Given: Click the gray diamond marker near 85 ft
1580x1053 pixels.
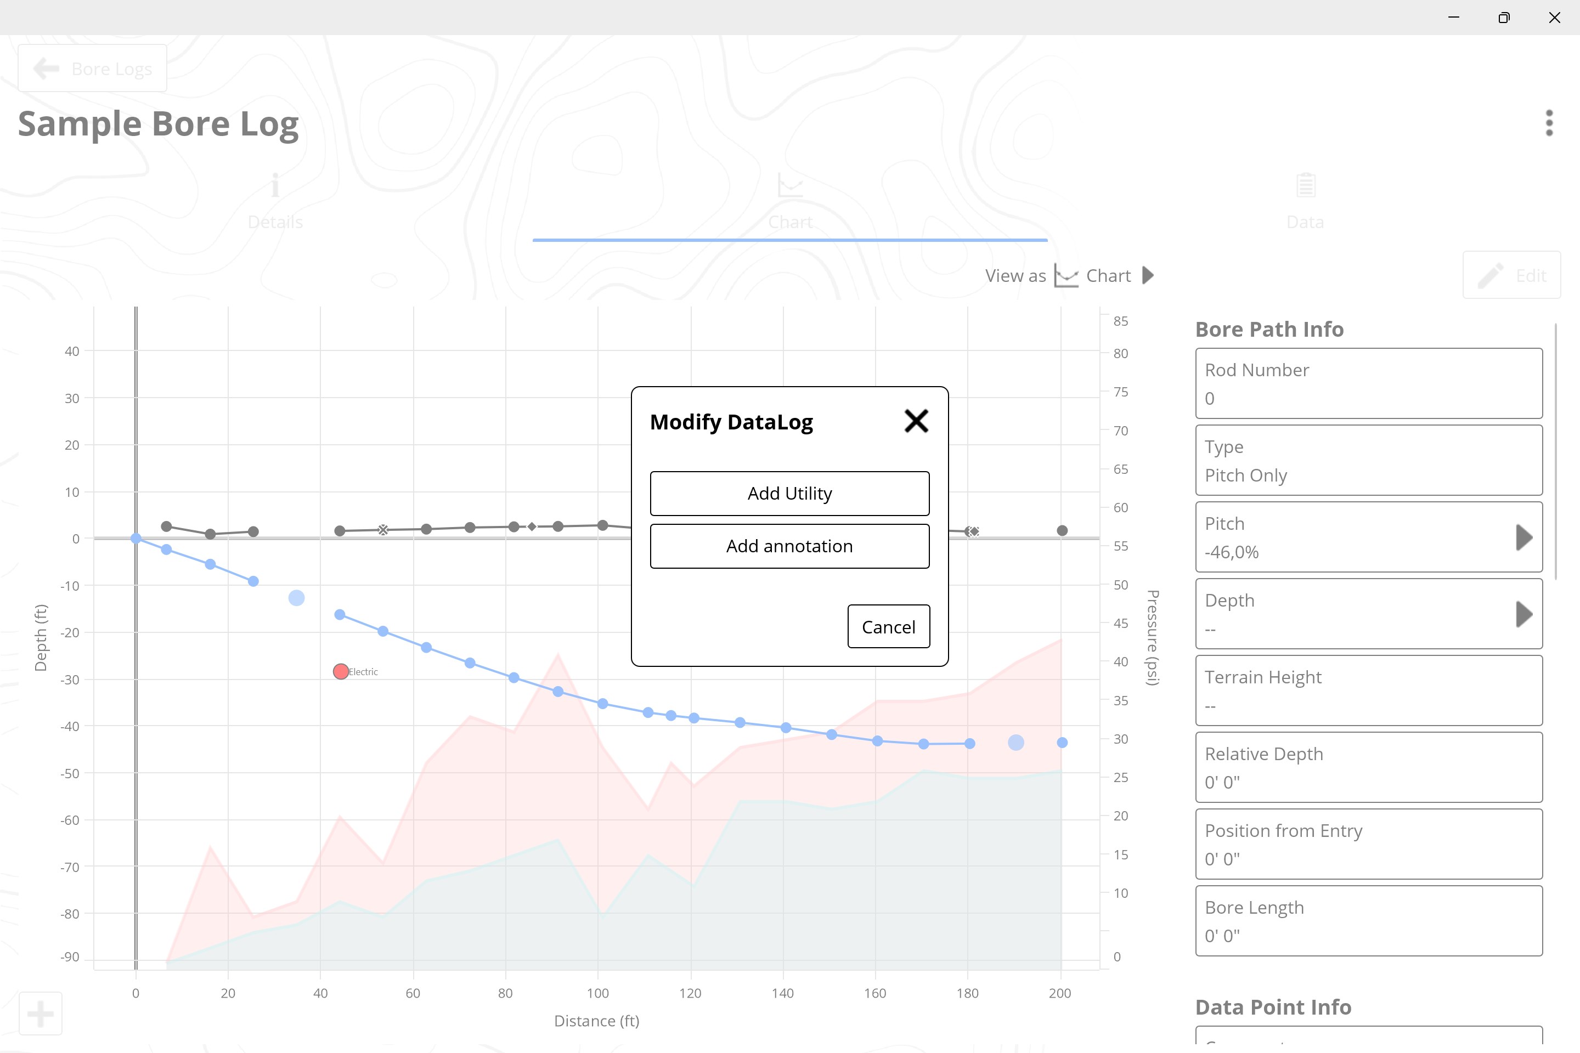Looking at the screenshot, I should (x=532, y=526).
